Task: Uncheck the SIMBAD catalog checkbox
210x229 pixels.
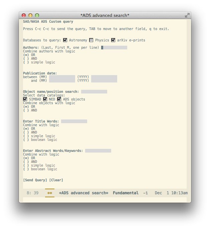Action: coord(25,99)
